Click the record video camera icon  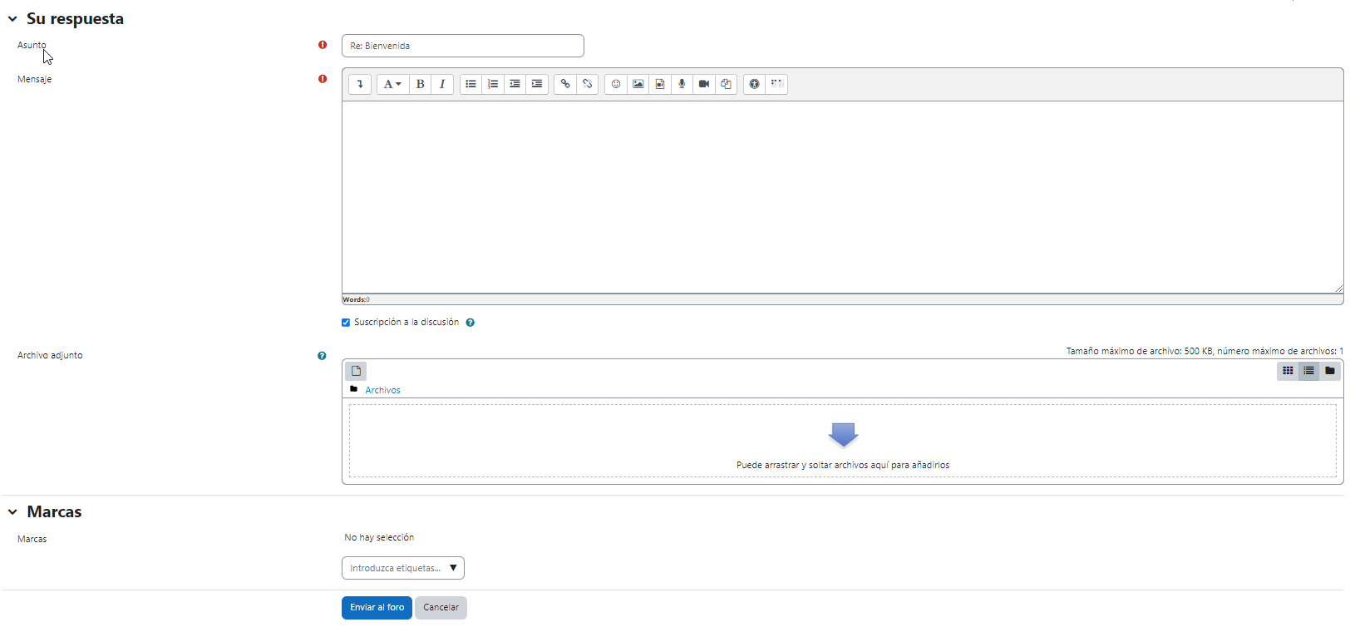pos(704,84)
